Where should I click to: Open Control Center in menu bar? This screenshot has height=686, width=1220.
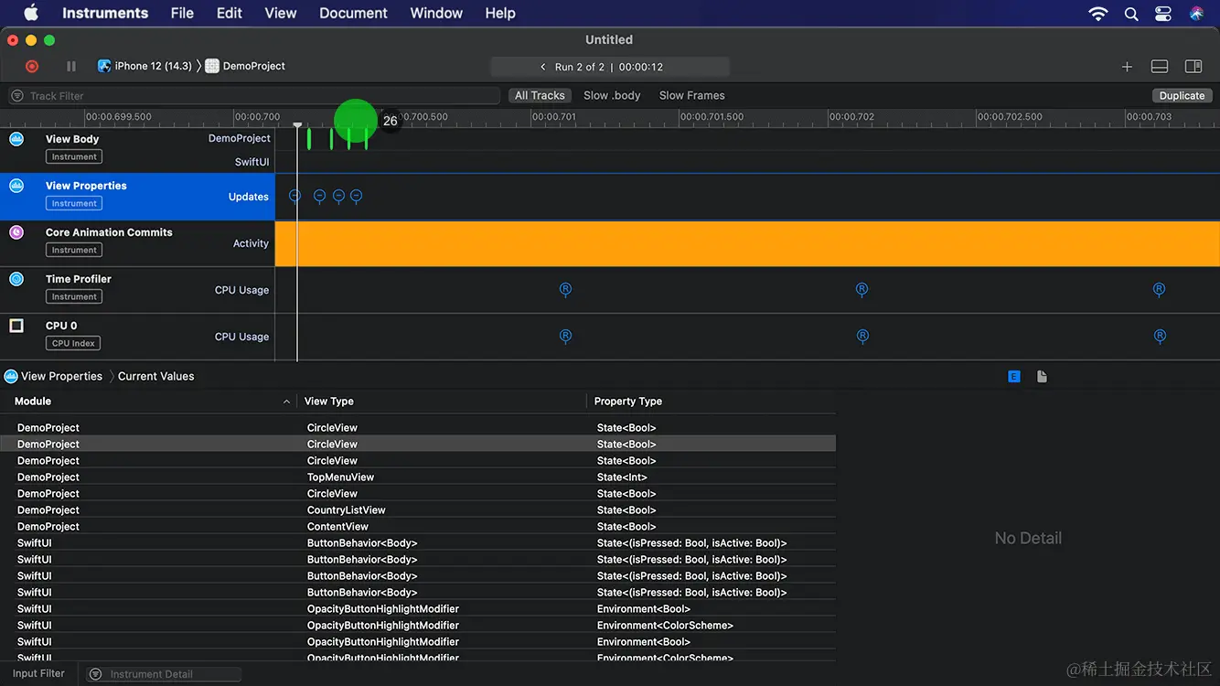[1163, 14]
